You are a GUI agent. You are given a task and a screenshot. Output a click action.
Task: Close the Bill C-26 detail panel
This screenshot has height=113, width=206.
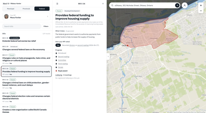pos(103,4)
